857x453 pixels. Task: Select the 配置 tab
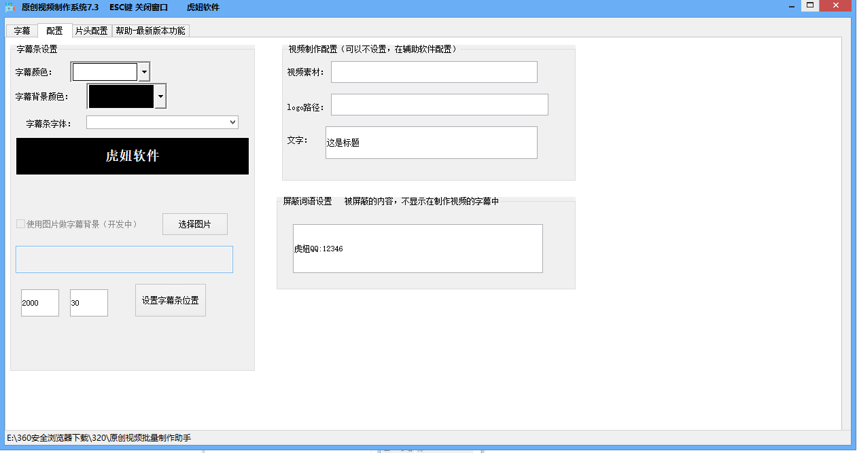(x=54, y=30)
